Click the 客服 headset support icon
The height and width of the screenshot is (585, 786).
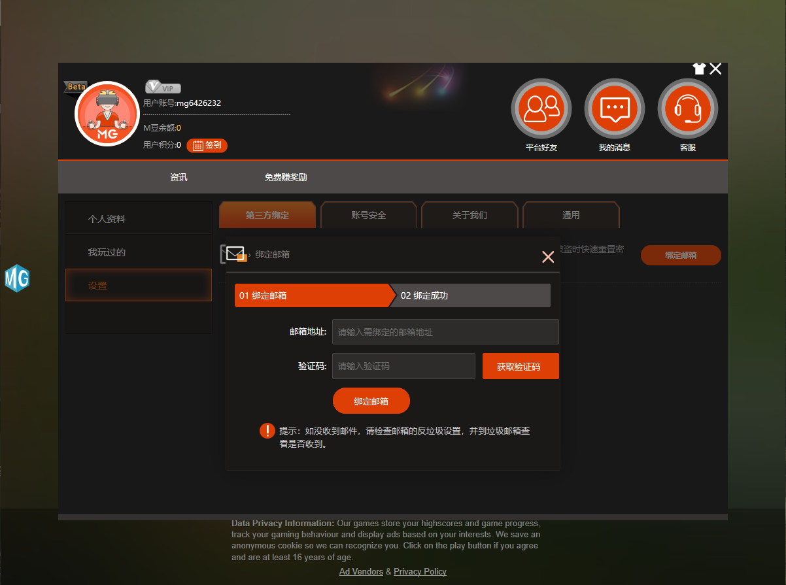pos(687,109)
